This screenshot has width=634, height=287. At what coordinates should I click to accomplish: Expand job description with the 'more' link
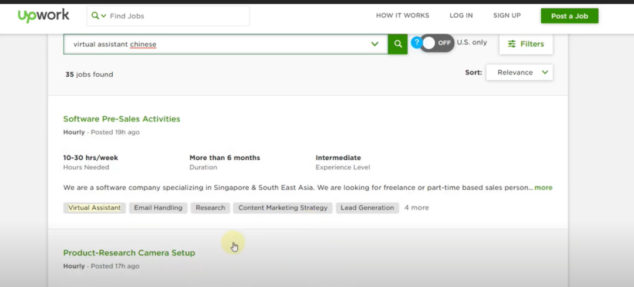[x=544, y=188]
